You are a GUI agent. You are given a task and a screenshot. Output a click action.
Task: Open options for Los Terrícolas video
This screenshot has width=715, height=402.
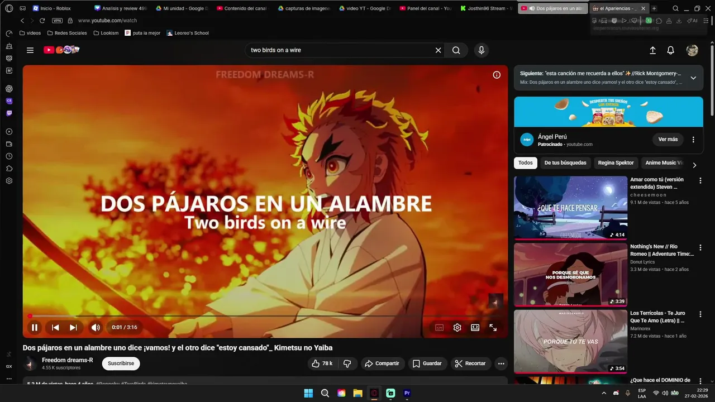point(700,314)
